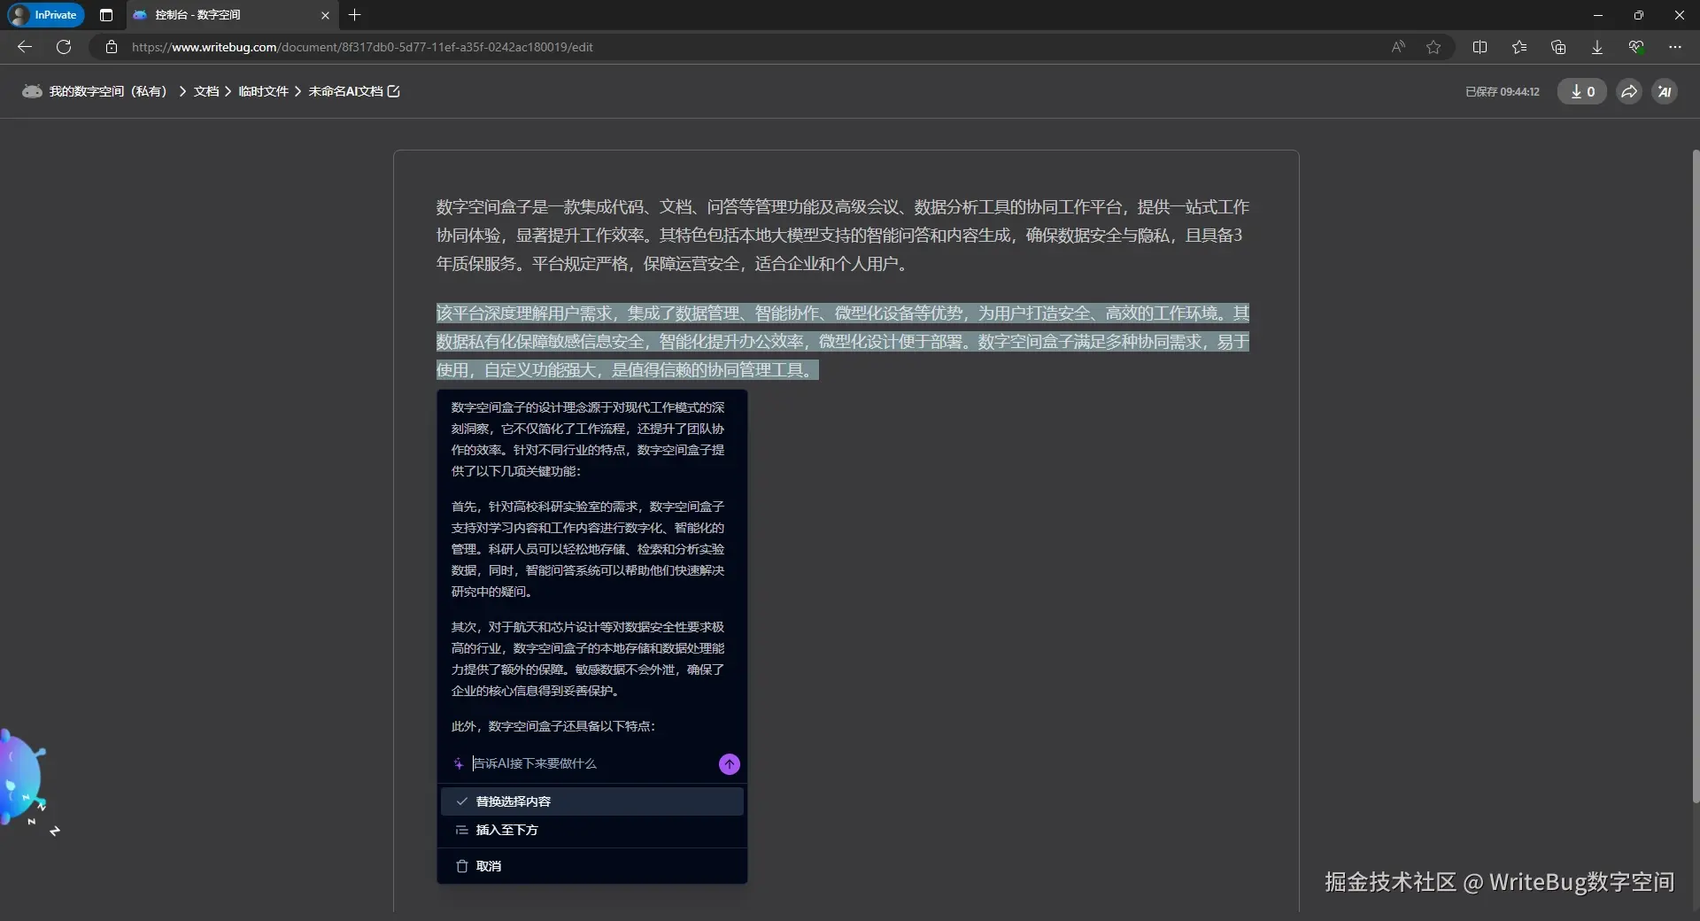Viewport: 1700px width, 921px height.
Task: Click the share arrow icon near the AI button
Action: (1628, 91)
